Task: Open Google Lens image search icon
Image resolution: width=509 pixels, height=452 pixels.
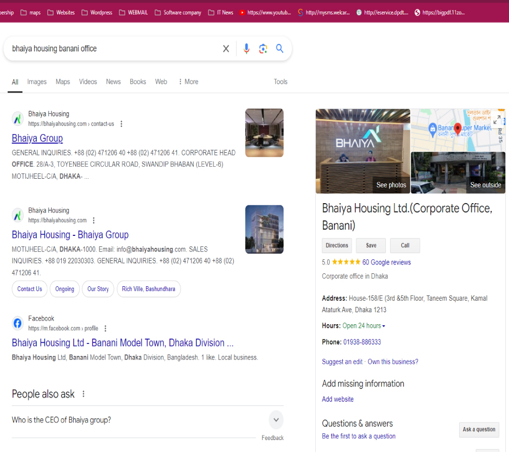Action: (263, 49)
